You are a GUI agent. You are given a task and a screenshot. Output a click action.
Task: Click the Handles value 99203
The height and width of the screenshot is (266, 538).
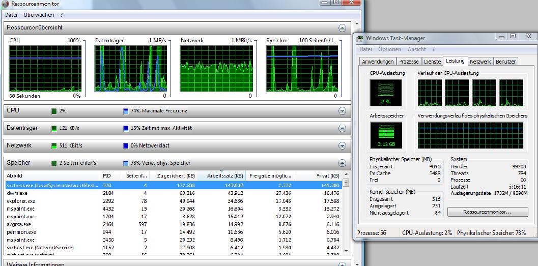pyautogui.click(x=519, y=166)
